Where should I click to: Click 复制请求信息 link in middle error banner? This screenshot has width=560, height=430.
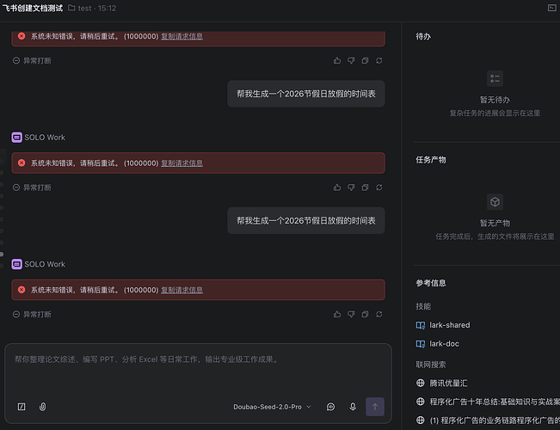[182, 163]
